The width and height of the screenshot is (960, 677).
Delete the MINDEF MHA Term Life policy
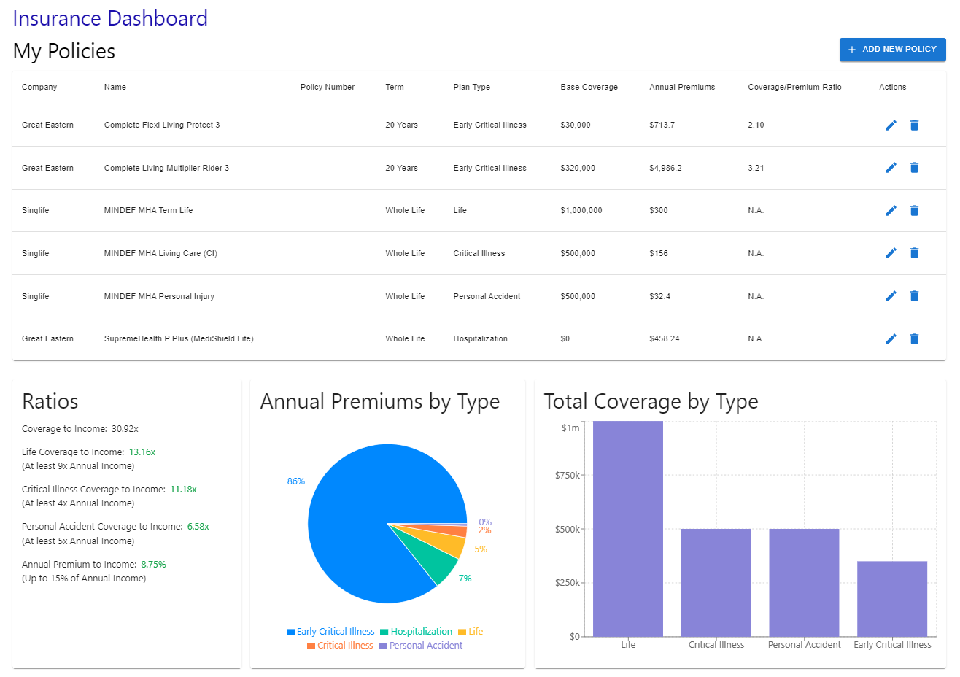[x=914, y=211]
